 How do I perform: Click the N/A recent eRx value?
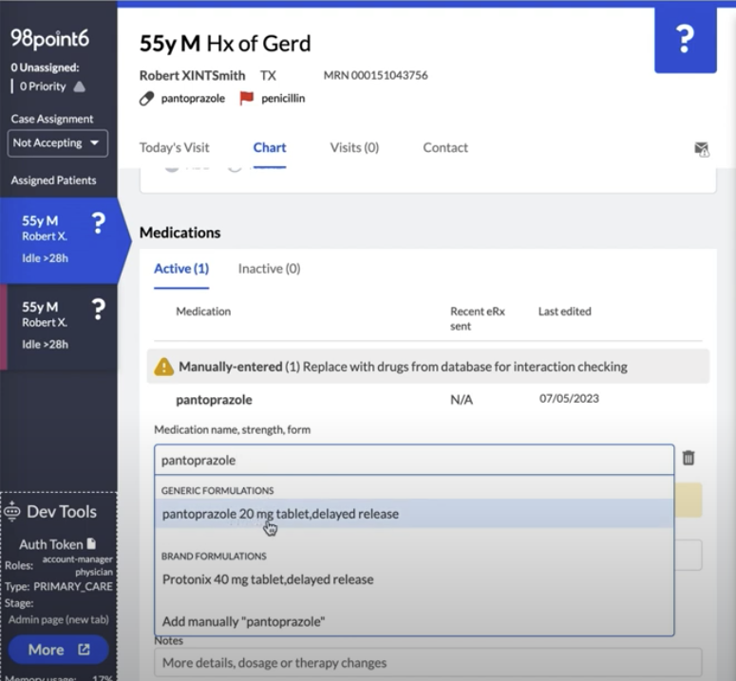pos(462,400)
